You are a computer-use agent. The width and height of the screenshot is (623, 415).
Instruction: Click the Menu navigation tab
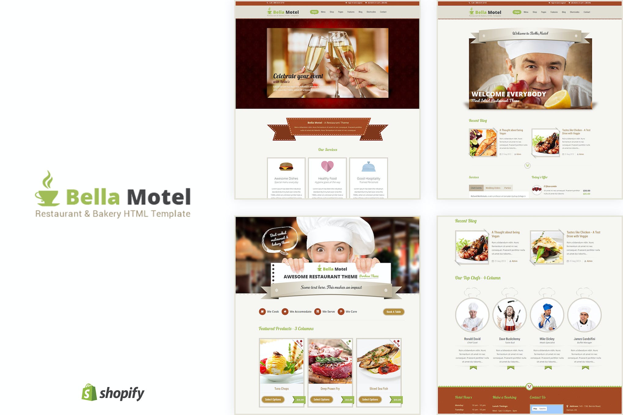pos(323,12)
